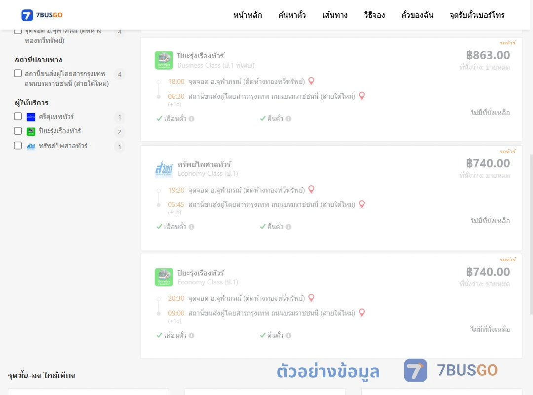Screen dimensions: 533x395
Task: Click the green checkmark beside คืนตั๋ว on 19:20 trip
Action: click(x=263, y=227)
